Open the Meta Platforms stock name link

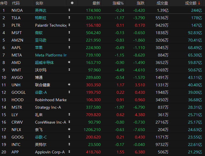pyautogui.click(x=51, y=55)
